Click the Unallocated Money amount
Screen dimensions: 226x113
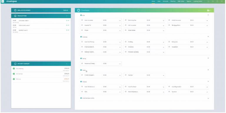click(65, 10)
